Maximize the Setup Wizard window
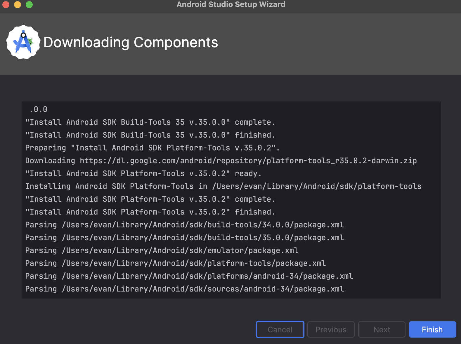461x344 pixels. 29,5
